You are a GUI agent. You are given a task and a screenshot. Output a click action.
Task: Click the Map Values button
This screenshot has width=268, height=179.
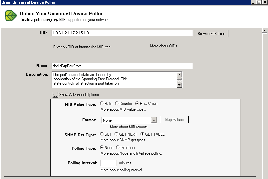click(x=174, y=120)
